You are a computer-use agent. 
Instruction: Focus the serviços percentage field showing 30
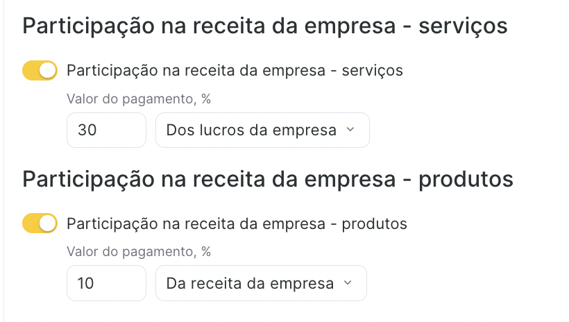coord(106,130)
